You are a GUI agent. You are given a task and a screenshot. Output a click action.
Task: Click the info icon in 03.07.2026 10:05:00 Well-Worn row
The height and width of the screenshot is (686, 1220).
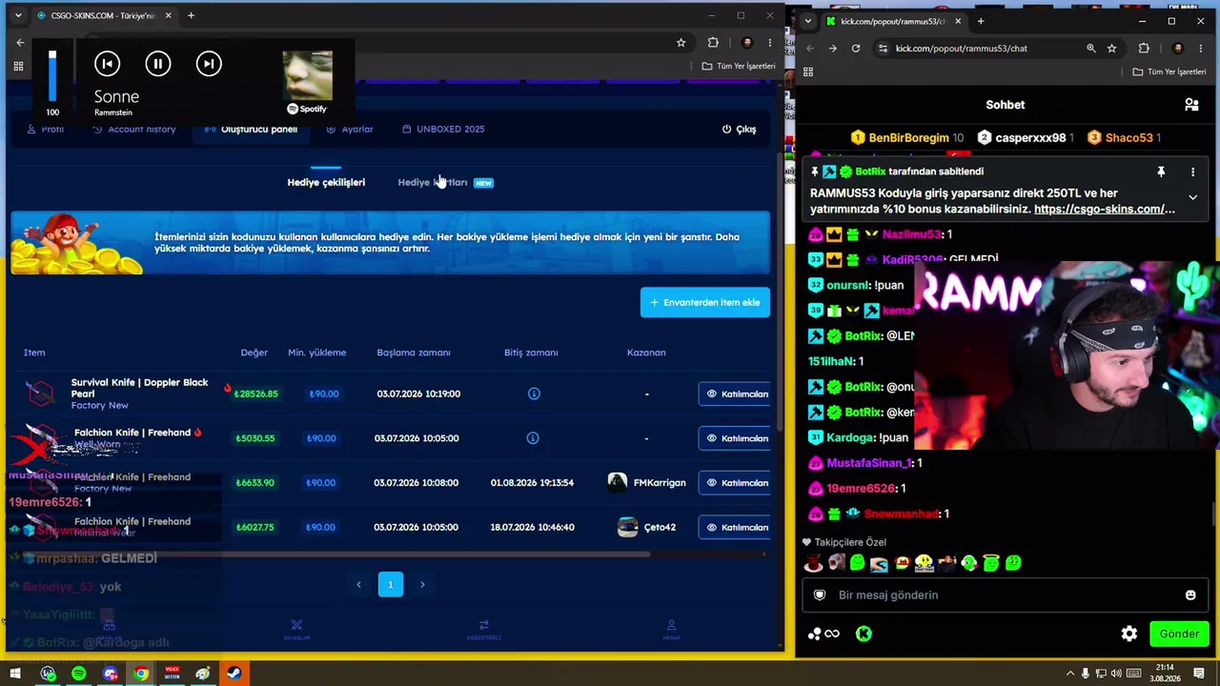click(533, 438)
